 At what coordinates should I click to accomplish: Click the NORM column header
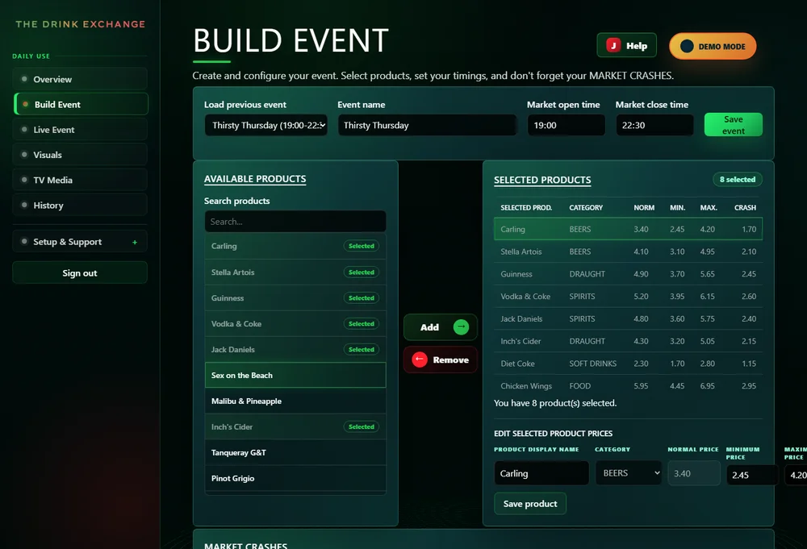tap(644, 208)
